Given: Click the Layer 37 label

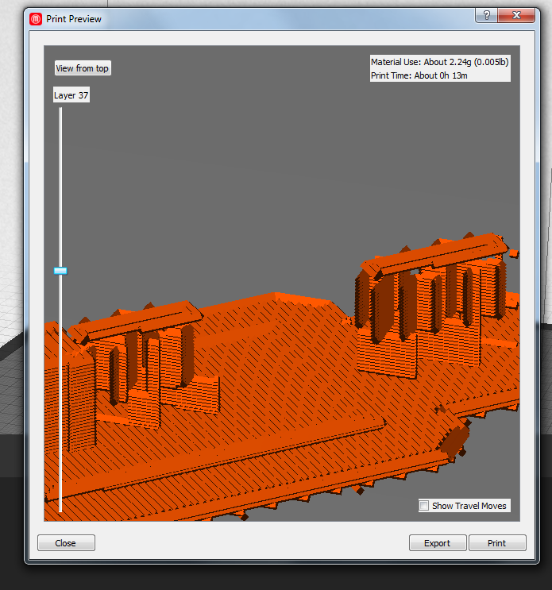Looking at the screenshot, I should click(x=71, y=95).
